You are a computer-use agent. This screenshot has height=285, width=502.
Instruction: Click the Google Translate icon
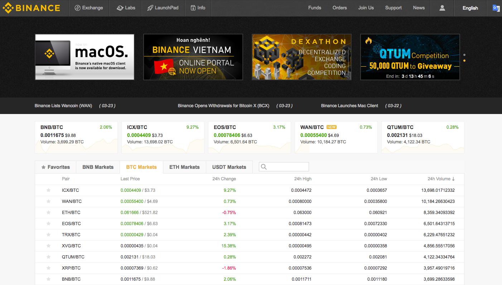tap(496, 8)
